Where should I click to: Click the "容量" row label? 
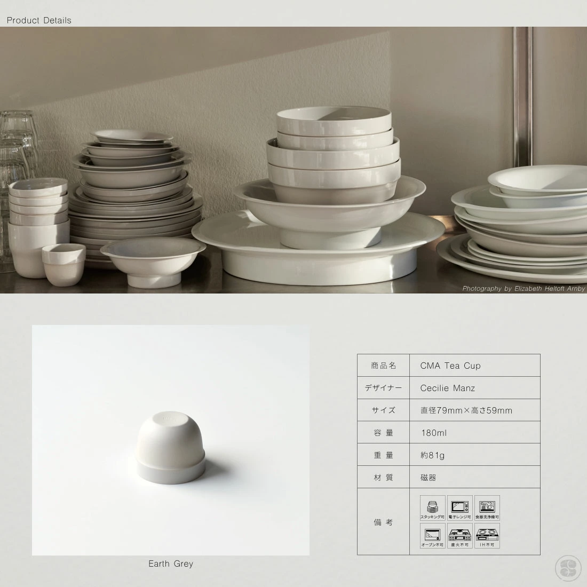384,433
